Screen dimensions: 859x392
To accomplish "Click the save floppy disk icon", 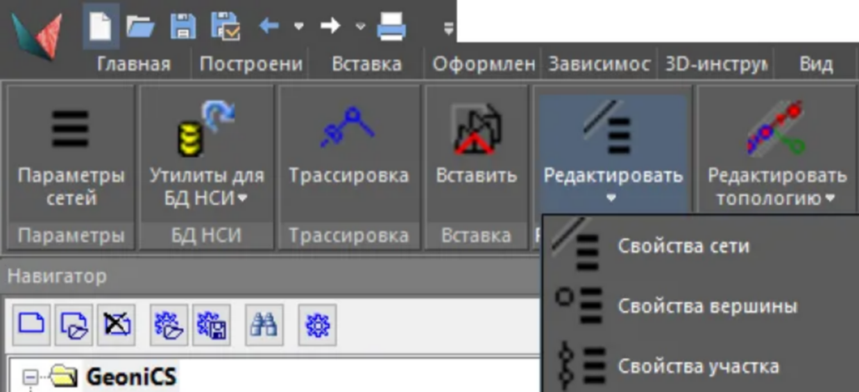I will [x=183, y=27].
